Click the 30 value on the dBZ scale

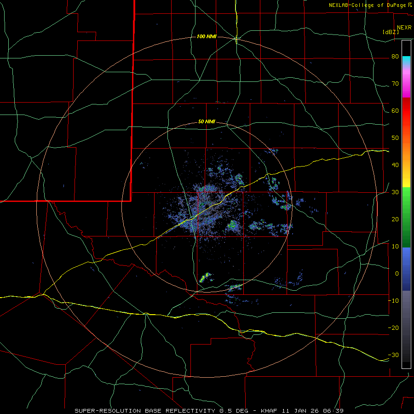[395, 192]
